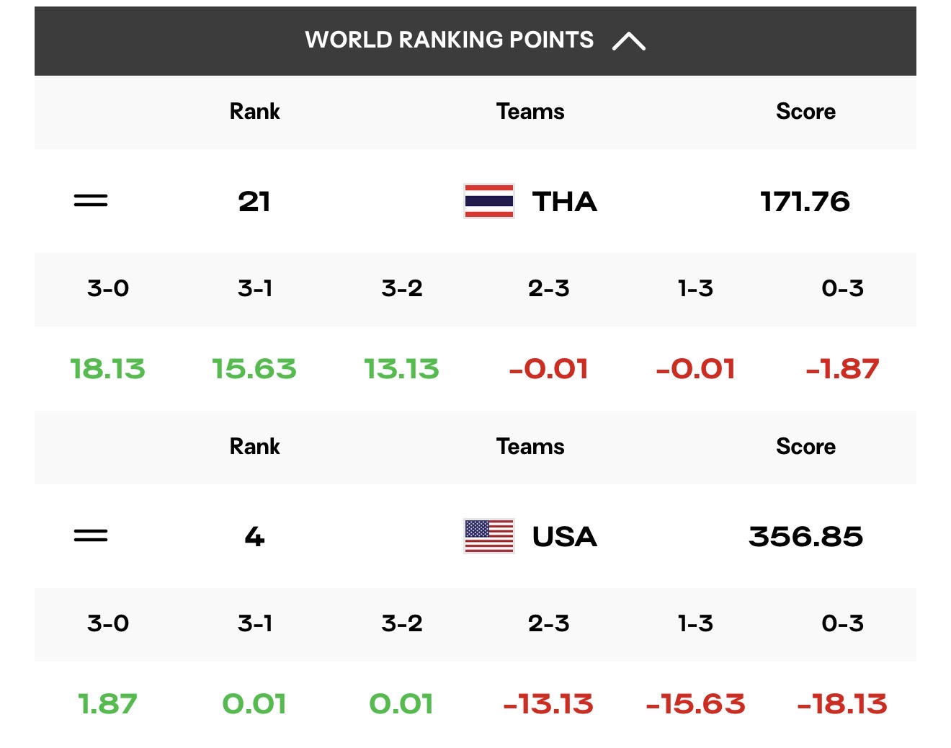Click the 1.87 green value for USA
This screenshot has width=951, height=748.
coord(108,704)
